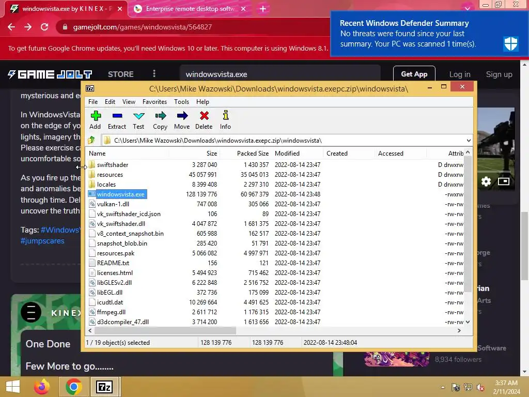
Task: Select d3dcompiler_47.dll file
Action: coord(123,322)
